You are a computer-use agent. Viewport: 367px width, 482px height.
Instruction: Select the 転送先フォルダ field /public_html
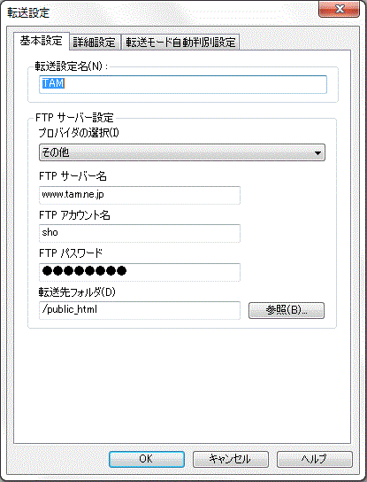point(140,310)
